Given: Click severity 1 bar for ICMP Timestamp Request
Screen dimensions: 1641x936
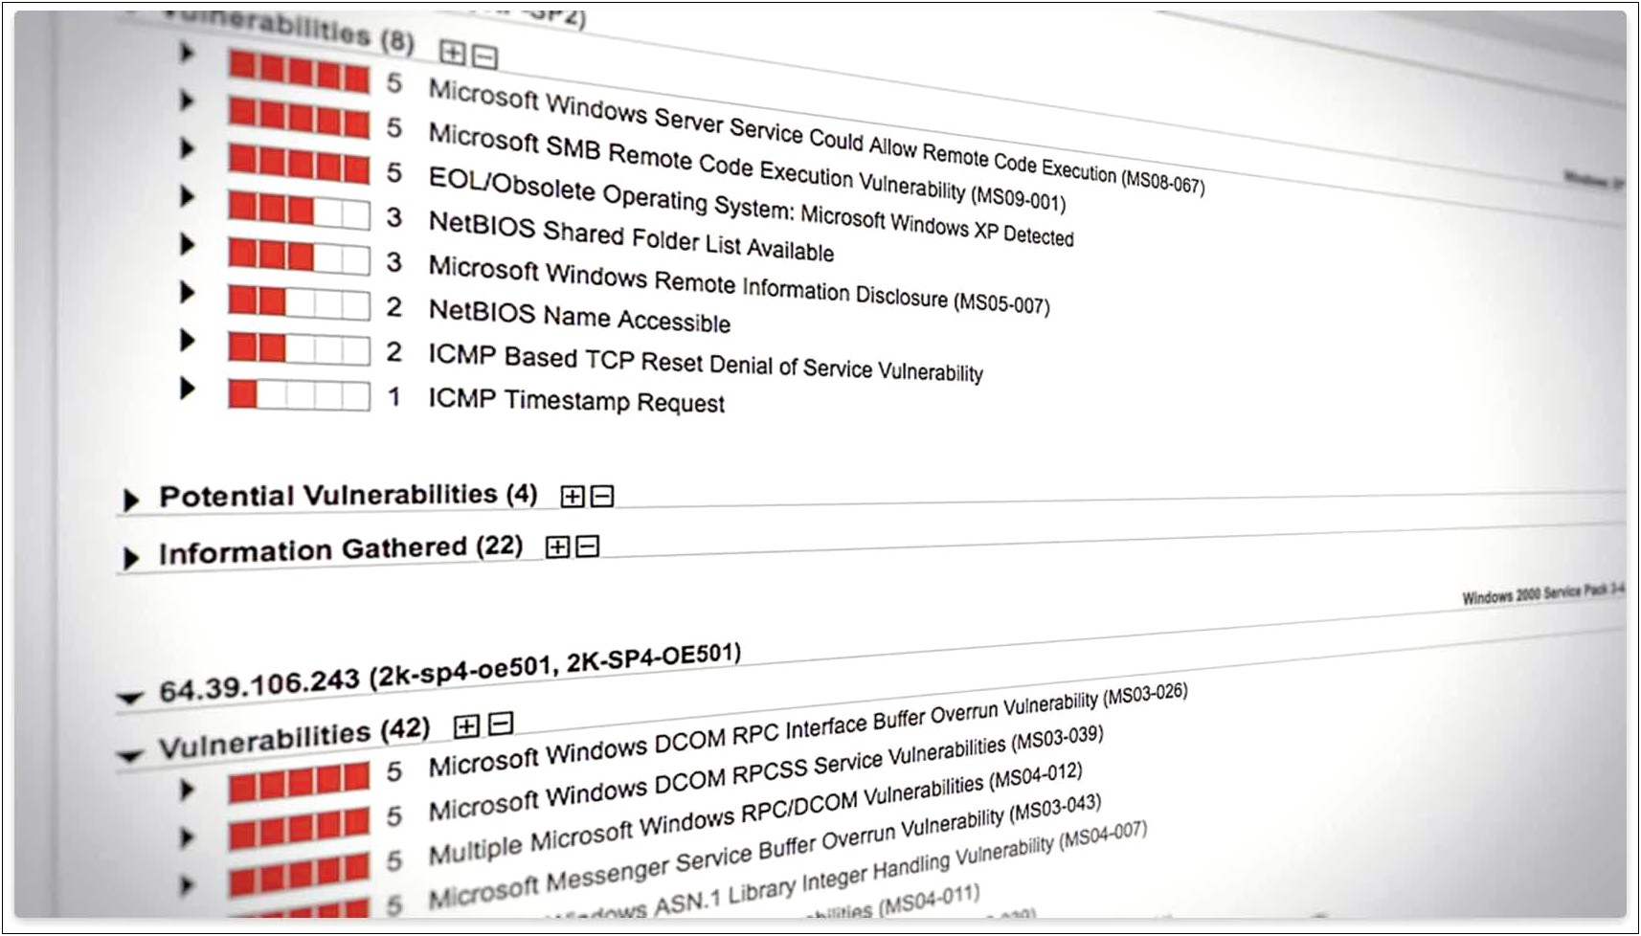Looking at the screenshot, I should (299, 394).
